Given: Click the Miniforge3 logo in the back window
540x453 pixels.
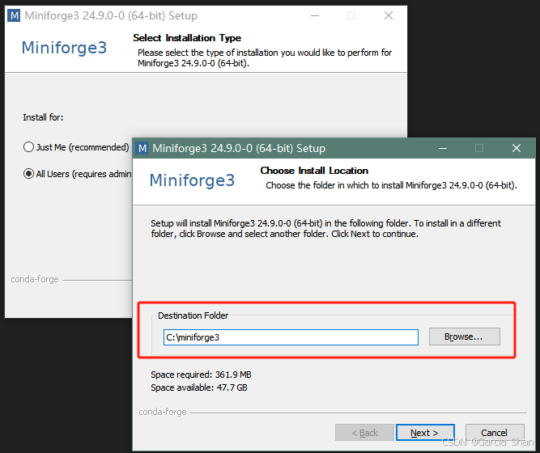Looking at the screenshot, I should coord(64,48).
